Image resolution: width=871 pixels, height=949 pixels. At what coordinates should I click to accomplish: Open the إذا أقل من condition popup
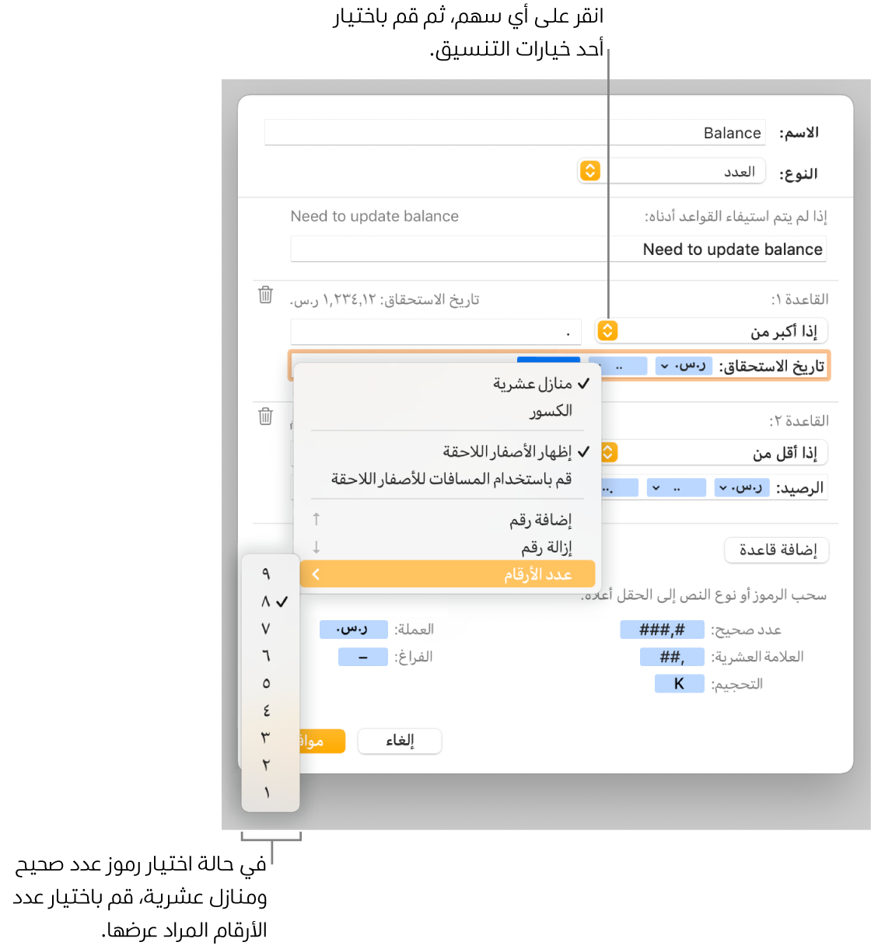[x=609, y=452]
